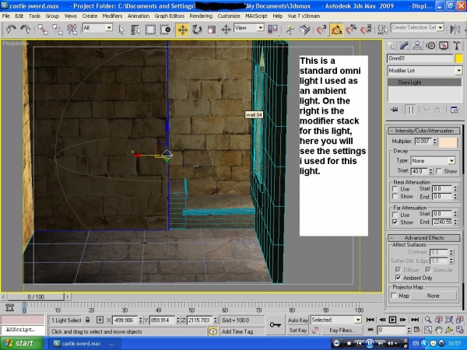Screen dimensions: 467x350
Task: Enable Near Attenuation Show checkbox
Action: click(395, 197)
